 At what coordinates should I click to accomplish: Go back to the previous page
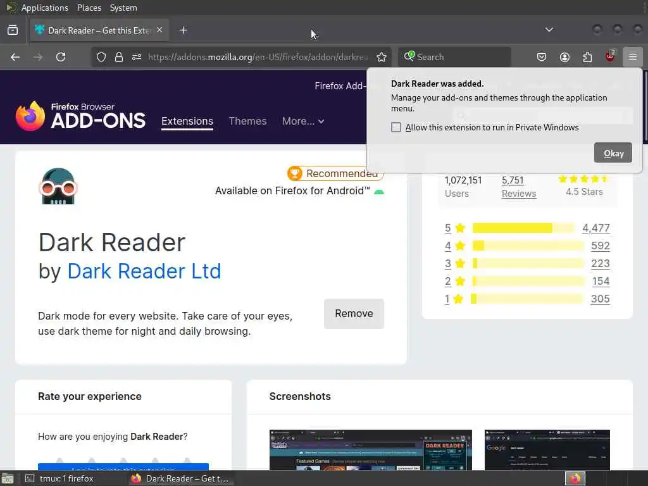click(15, 57)
